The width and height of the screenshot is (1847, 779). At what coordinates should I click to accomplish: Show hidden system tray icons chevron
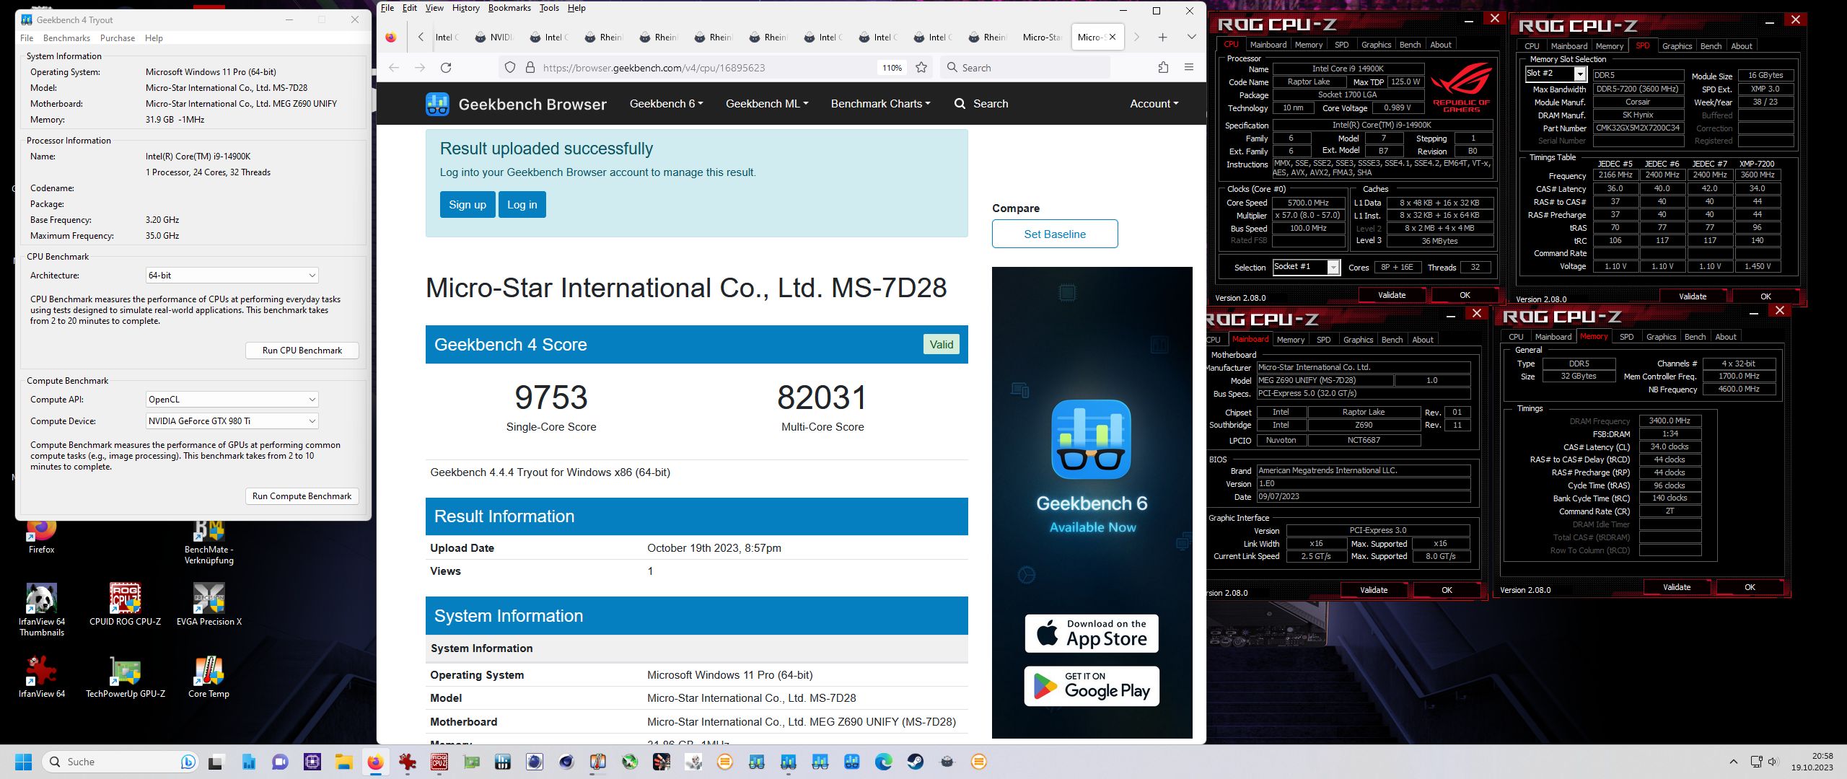tap(1734, 762)
